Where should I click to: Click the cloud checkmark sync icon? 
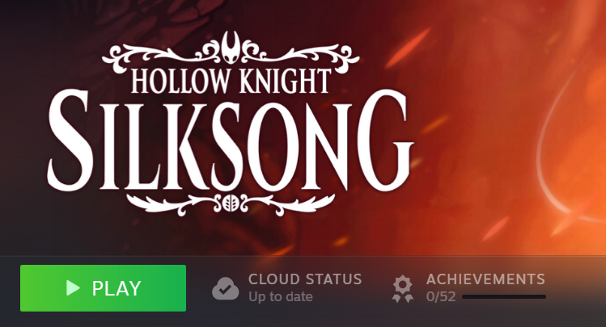tap(225, 288)
